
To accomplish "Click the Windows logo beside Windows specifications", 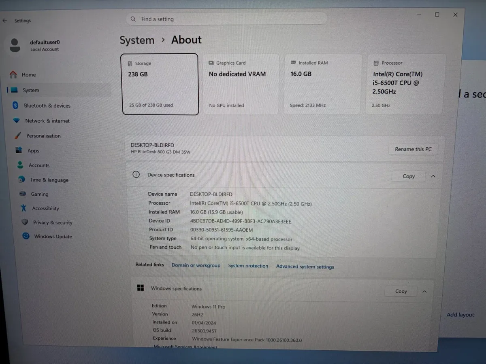I will pos(141,288).
